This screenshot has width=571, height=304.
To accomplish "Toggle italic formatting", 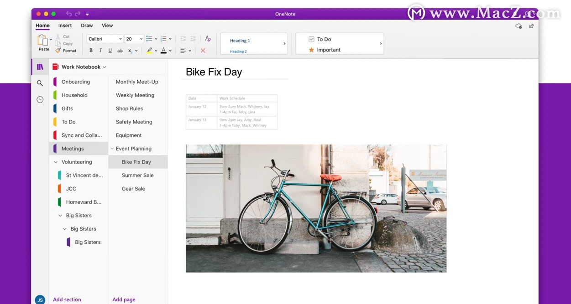I will [x=100, y=51].
